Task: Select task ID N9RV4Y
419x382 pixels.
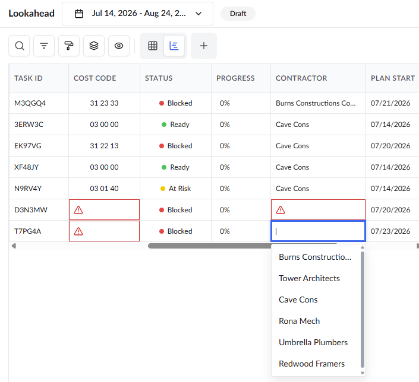Action: point(28,189)
